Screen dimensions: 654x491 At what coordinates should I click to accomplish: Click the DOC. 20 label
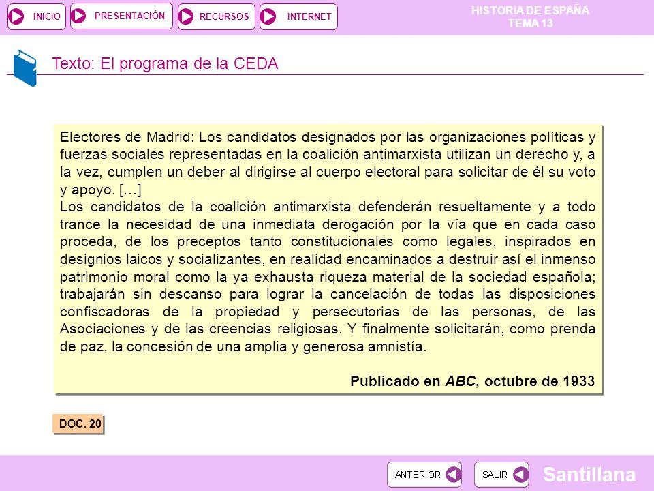[x=78, y=423]
